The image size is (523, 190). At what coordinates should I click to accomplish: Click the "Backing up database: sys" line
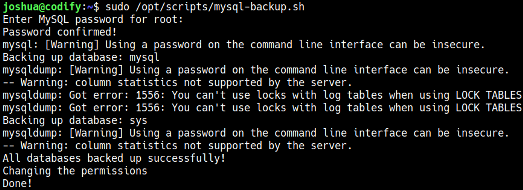point(75,121)
